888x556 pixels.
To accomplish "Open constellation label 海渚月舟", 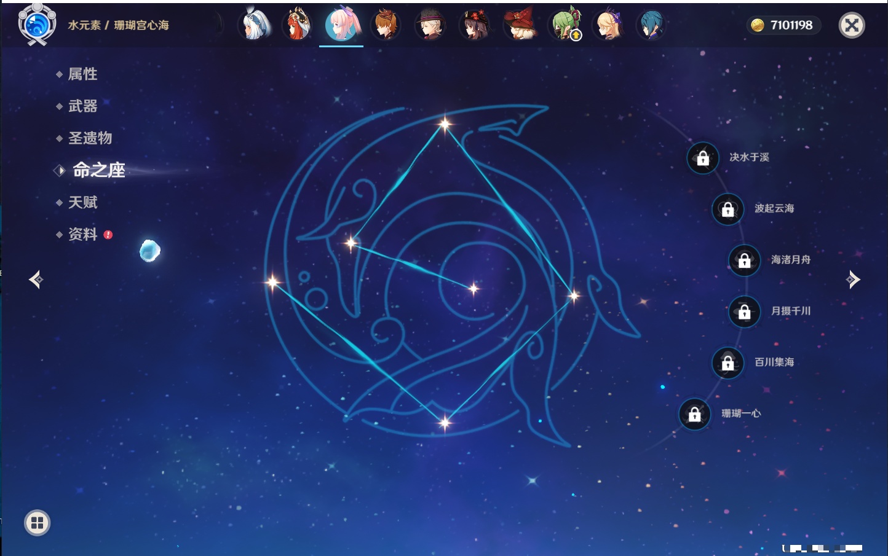I will click(x=791, y=260).
